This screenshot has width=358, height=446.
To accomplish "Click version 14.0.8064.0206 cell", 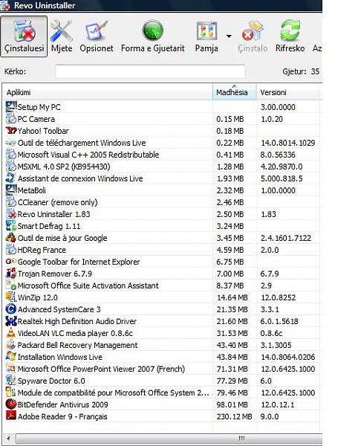I will (288, 357).
